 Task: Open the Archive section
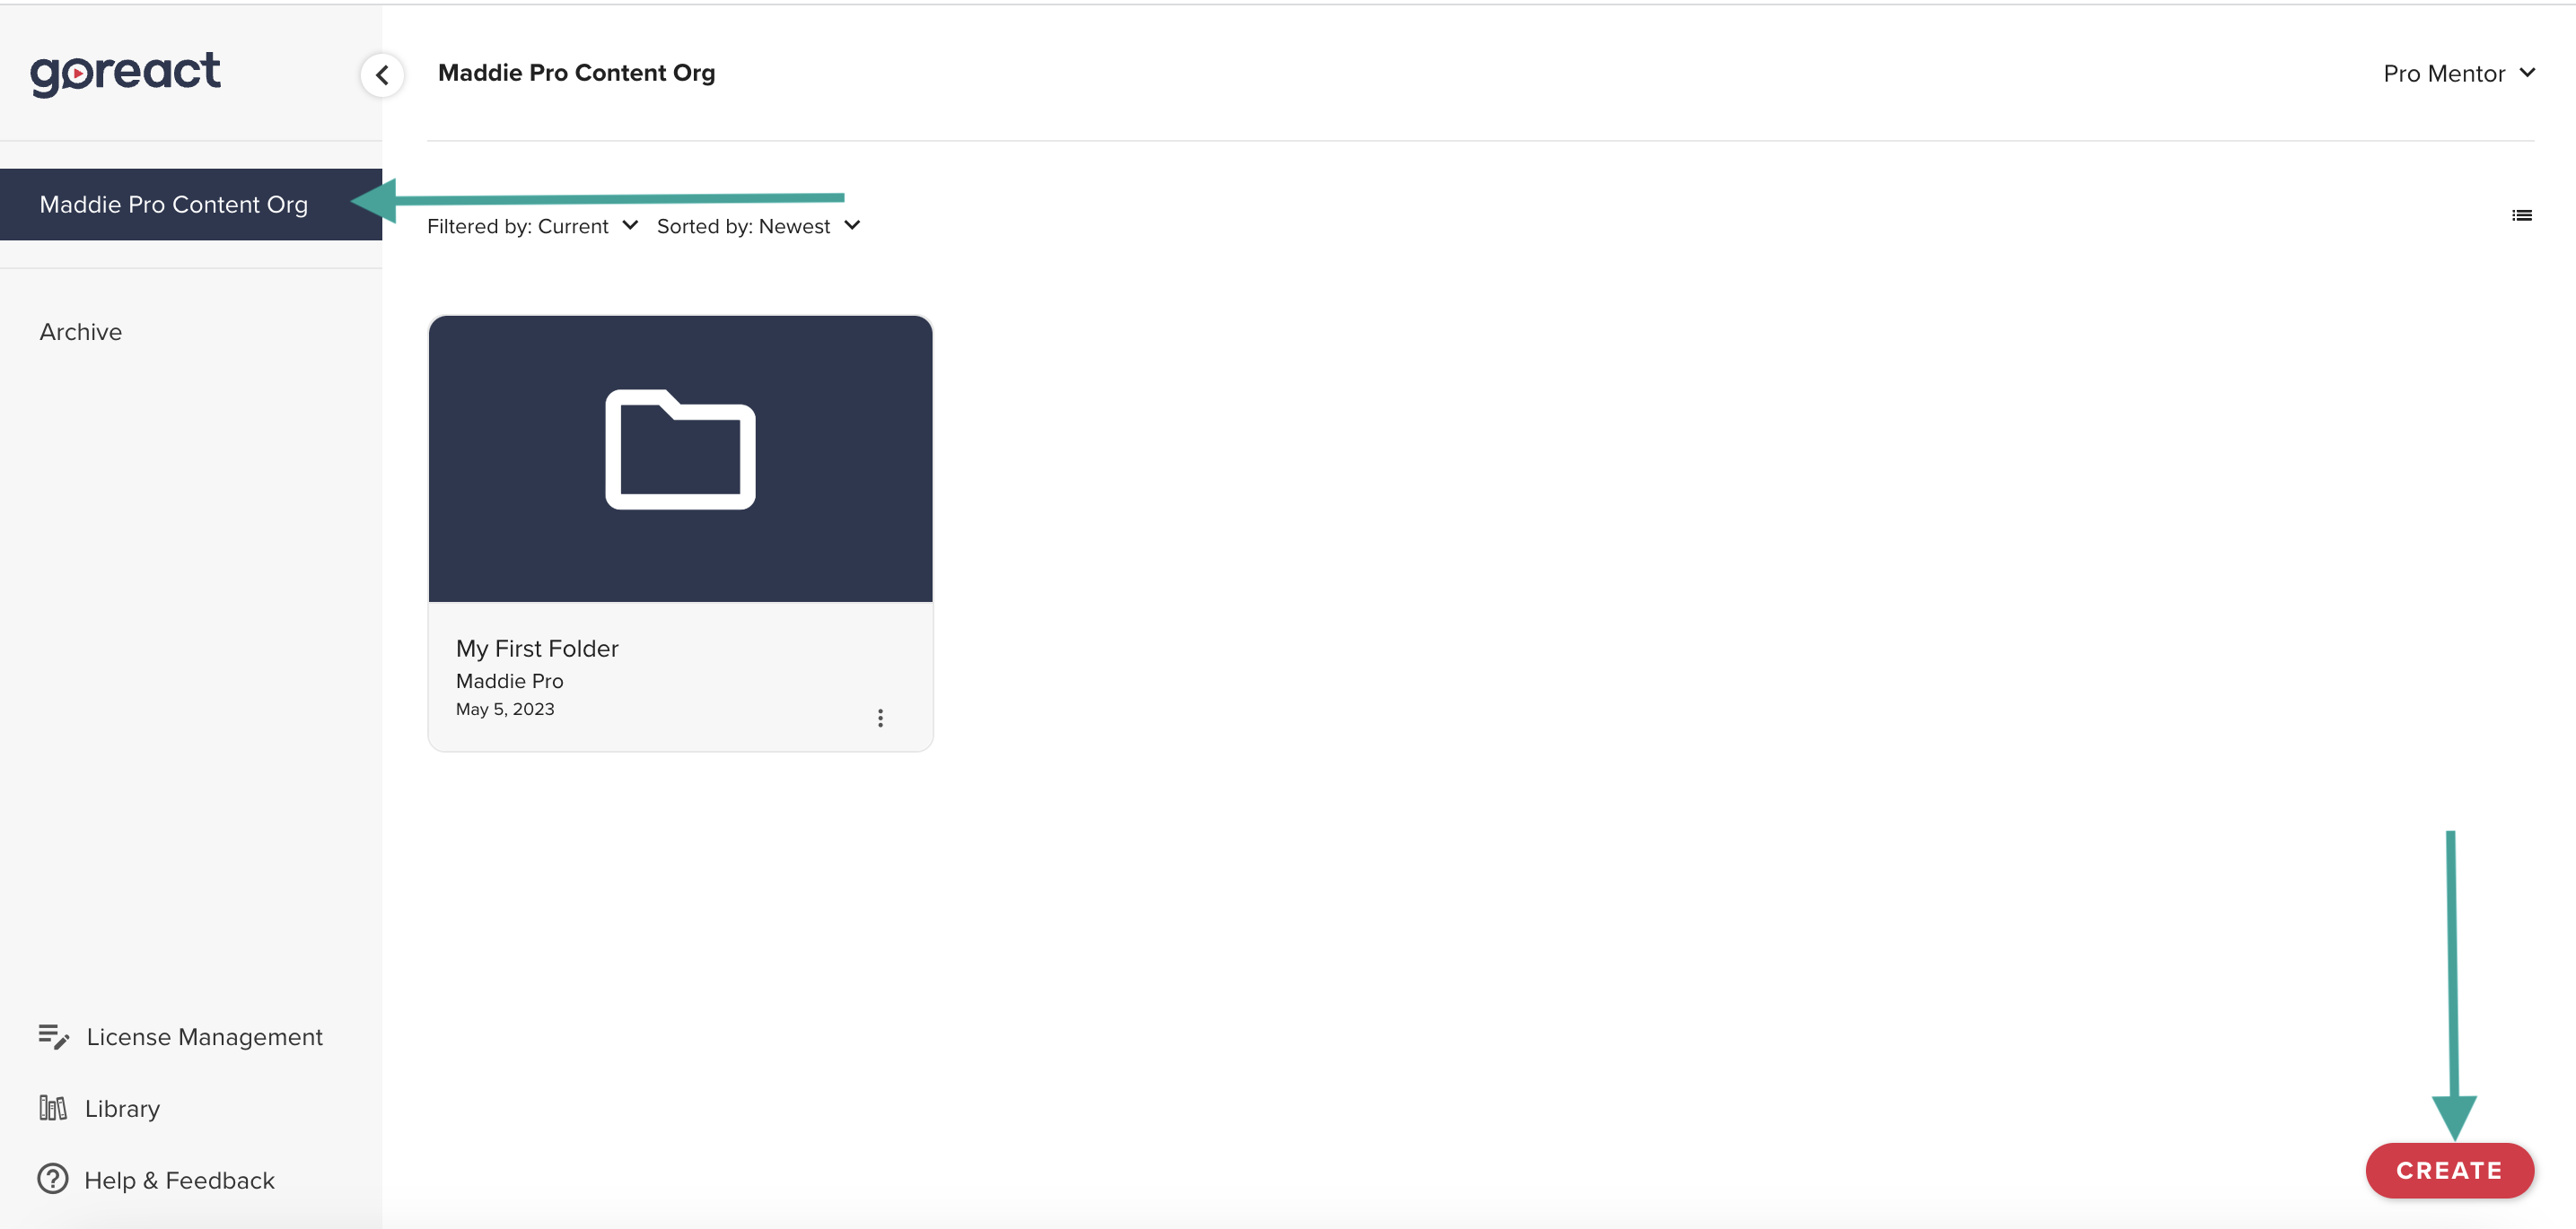(x=81, y=332)
